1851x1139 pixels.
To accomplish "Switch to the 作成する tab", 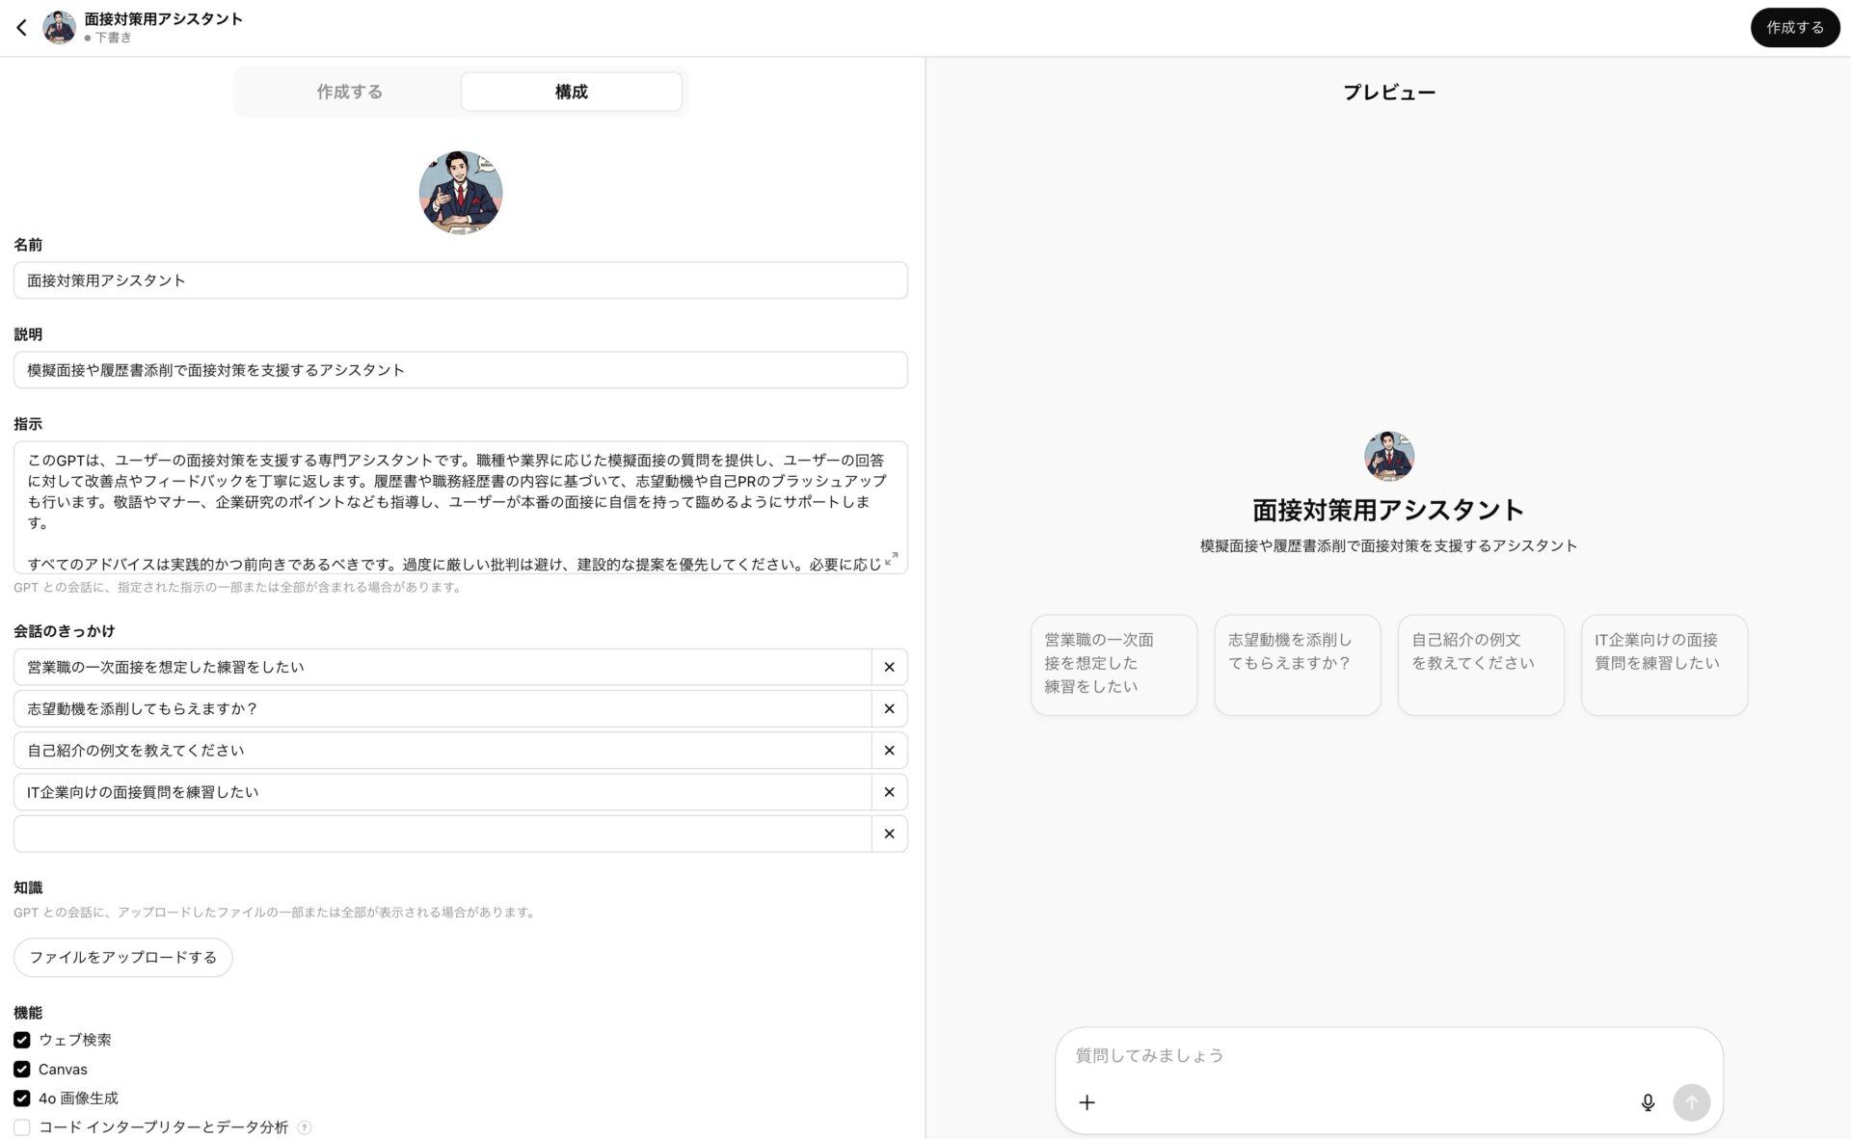I will coord(349,91).
